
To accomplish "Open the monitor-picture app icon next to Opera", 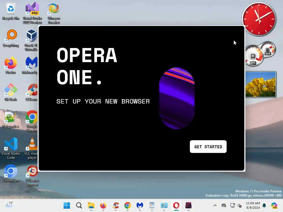I will 164,205.
